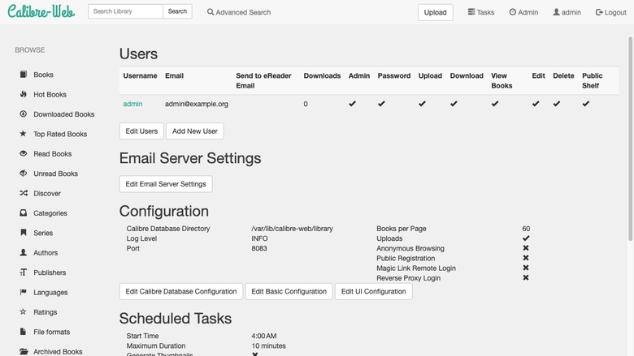Click the Discover shuffle icon
Viewport: 634px width, 356px height.
[24, 193]
